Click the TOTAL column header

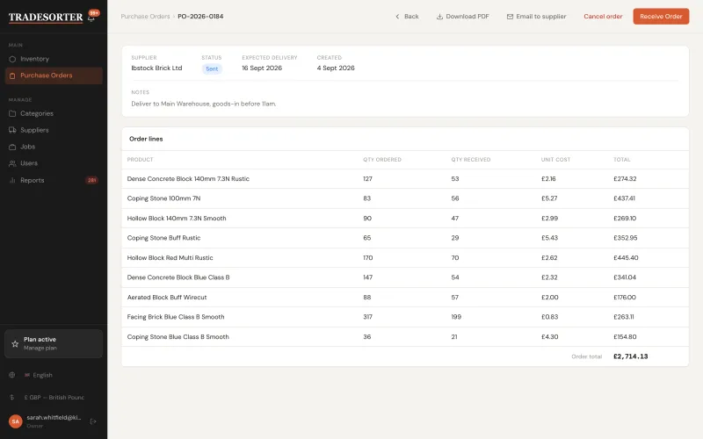pyautogui.click(x=622, y=160)
